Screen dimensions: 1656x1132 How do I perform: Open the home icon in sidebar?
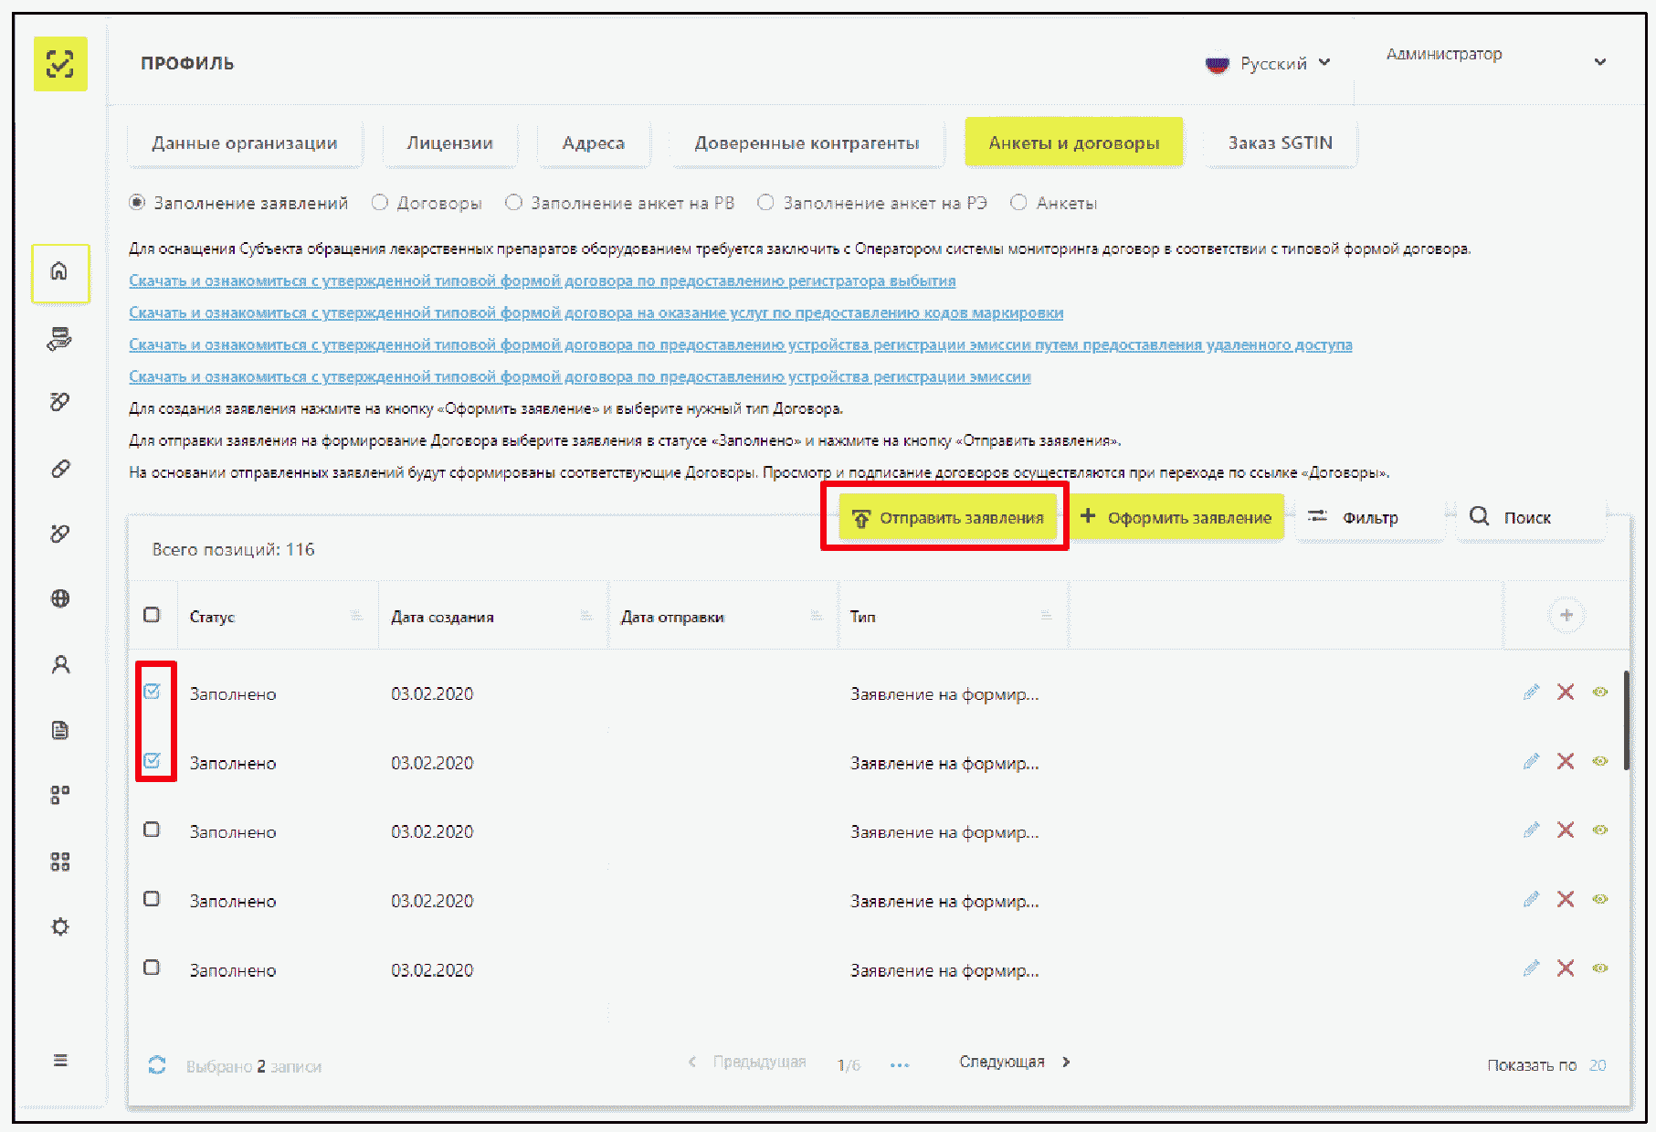pos(60,272)
